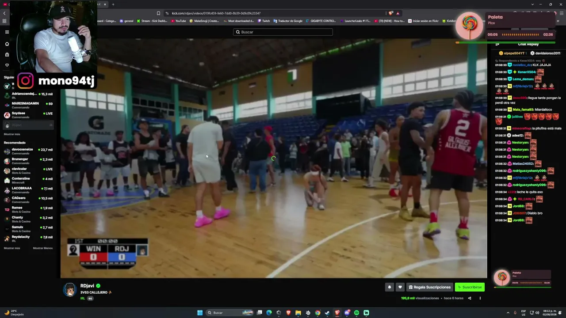Viewport: 566px width, 318px height.
Task: Open a new browser tab
Action: pos(113,4)
